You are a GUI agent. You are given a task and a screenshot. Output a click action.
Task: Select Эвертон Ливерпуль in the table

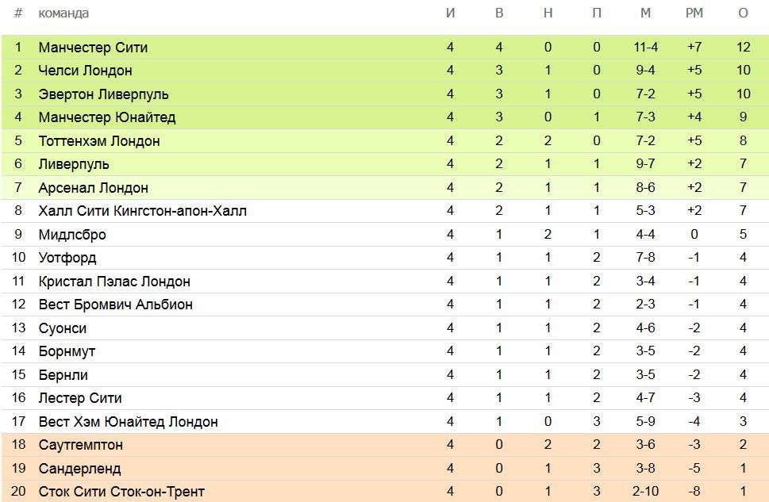coord(103,94)
